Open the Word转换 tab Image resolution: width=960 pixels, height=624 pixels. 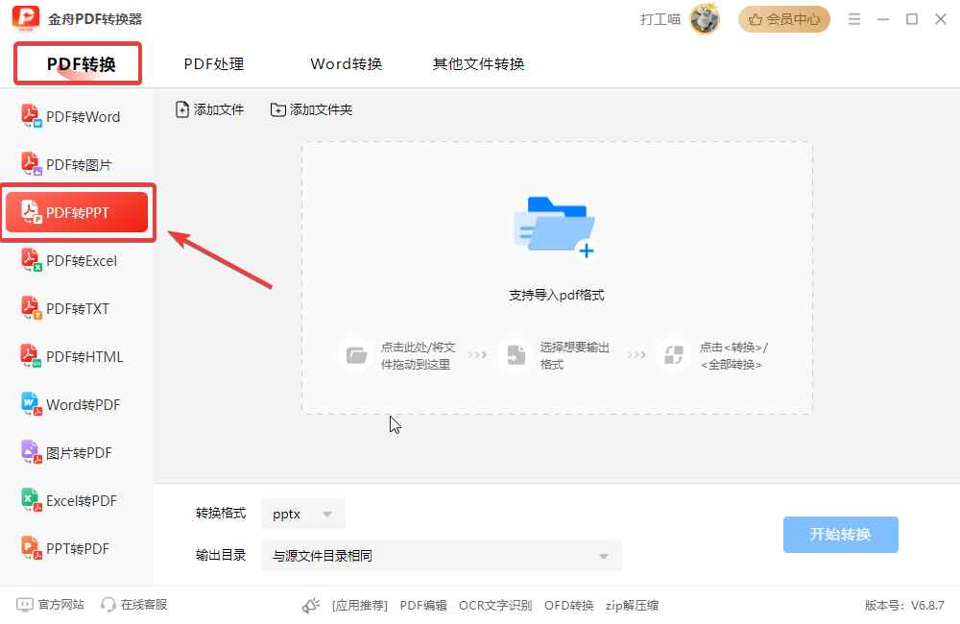click(x=346, y=63)
